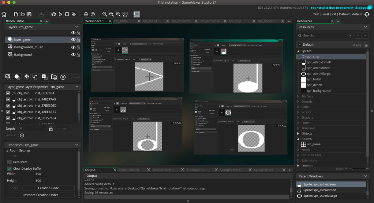The height and width of the screenshot is (203, 374).
Task: Click the Run game play button
Action: coord(60,14)
